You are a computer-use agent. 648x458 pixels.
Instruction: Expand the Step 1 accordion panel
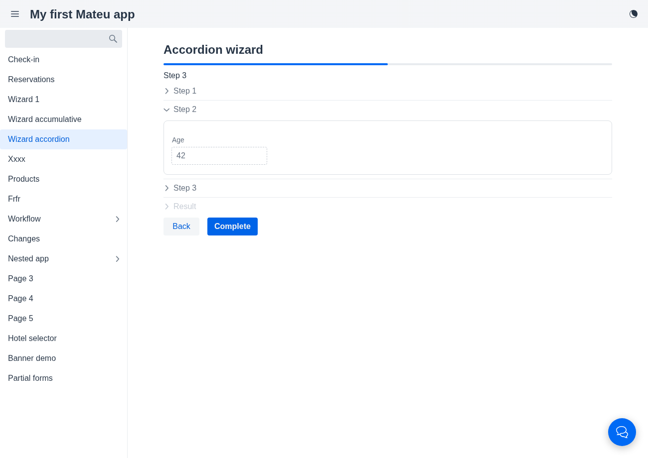[x=388, y=91]
